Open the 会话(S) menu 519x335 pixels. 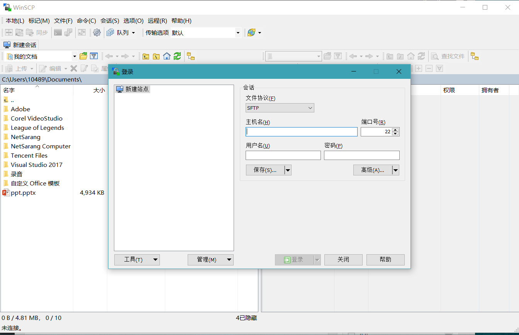(x=110, y=20)
